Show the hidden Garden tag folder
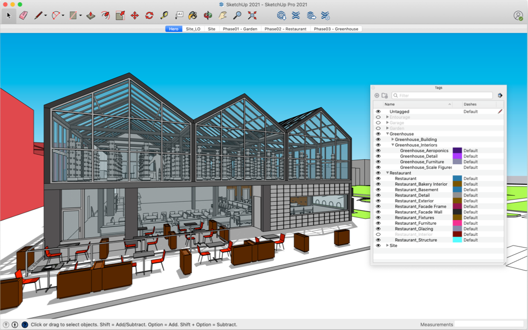This screenshot has height=330, width=528. [378, 128]
